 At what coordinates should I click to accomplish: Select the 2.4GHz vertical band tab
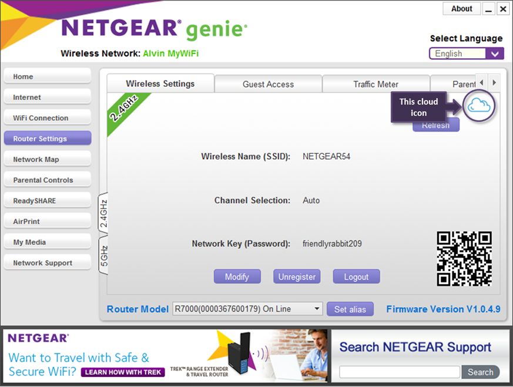coord(103,213)
